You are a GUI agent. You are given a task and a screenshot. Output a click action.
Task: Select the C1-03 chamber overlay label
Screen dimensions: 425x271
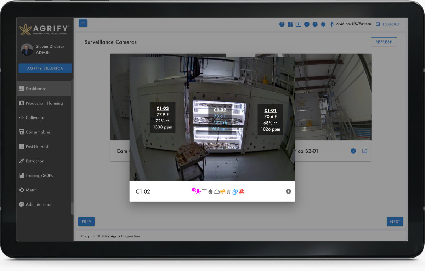click(163, 109)
